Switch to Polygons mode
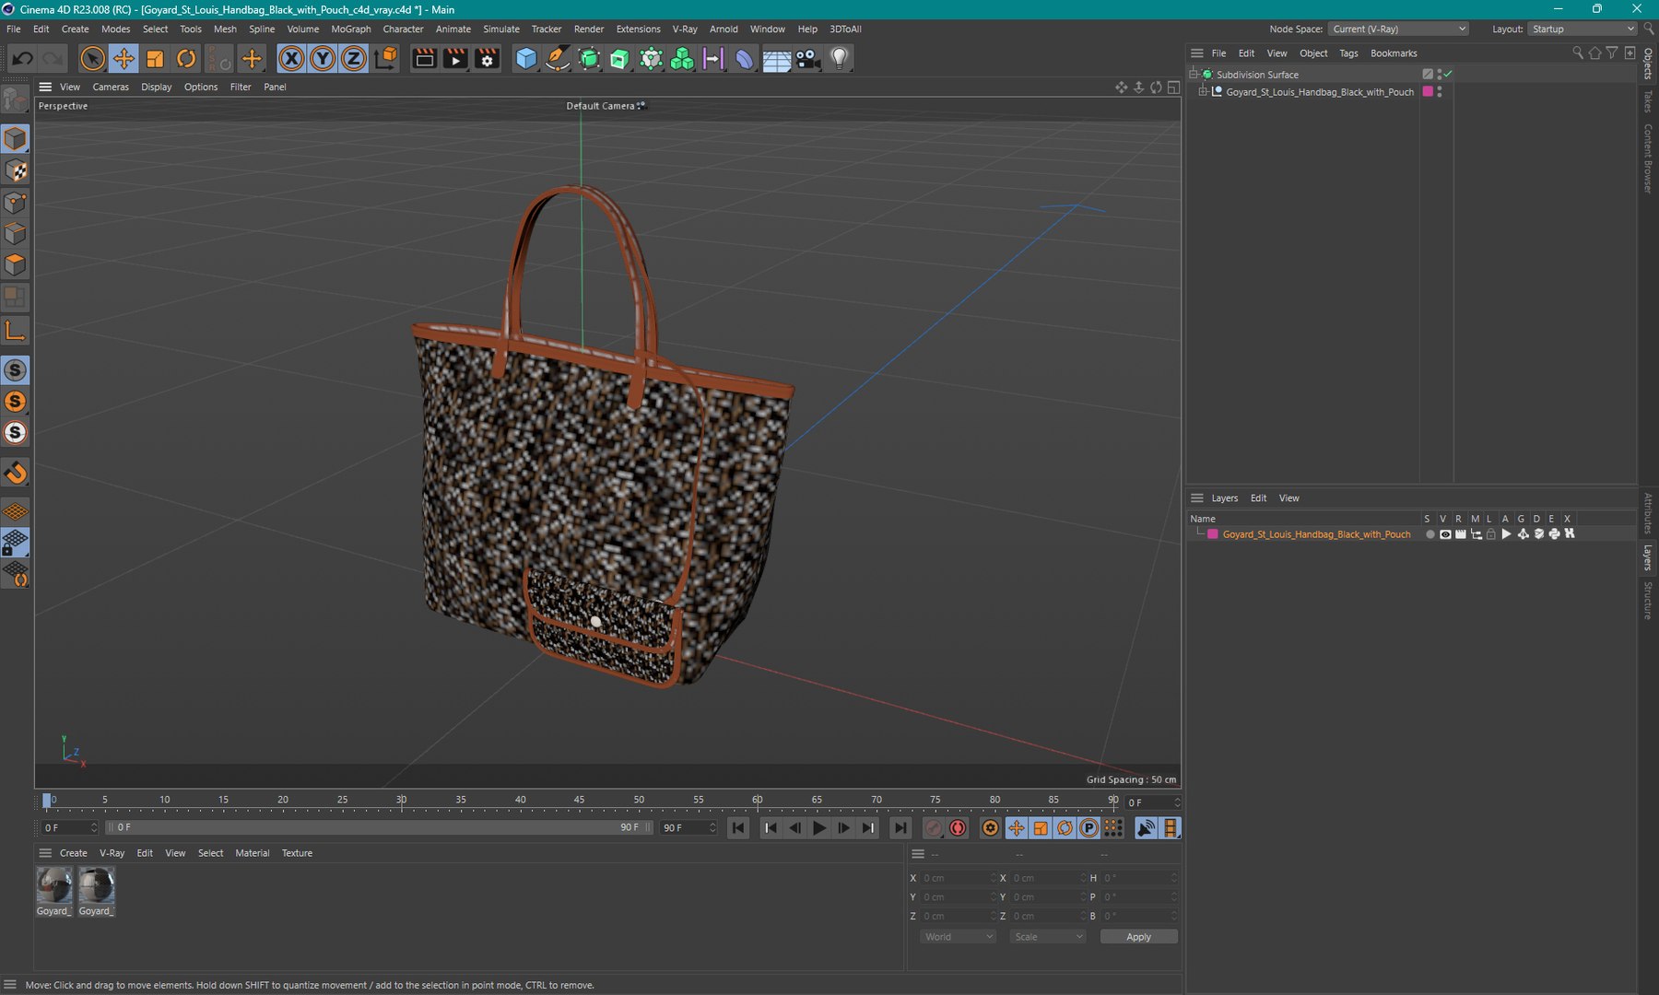 coord(16,264)
